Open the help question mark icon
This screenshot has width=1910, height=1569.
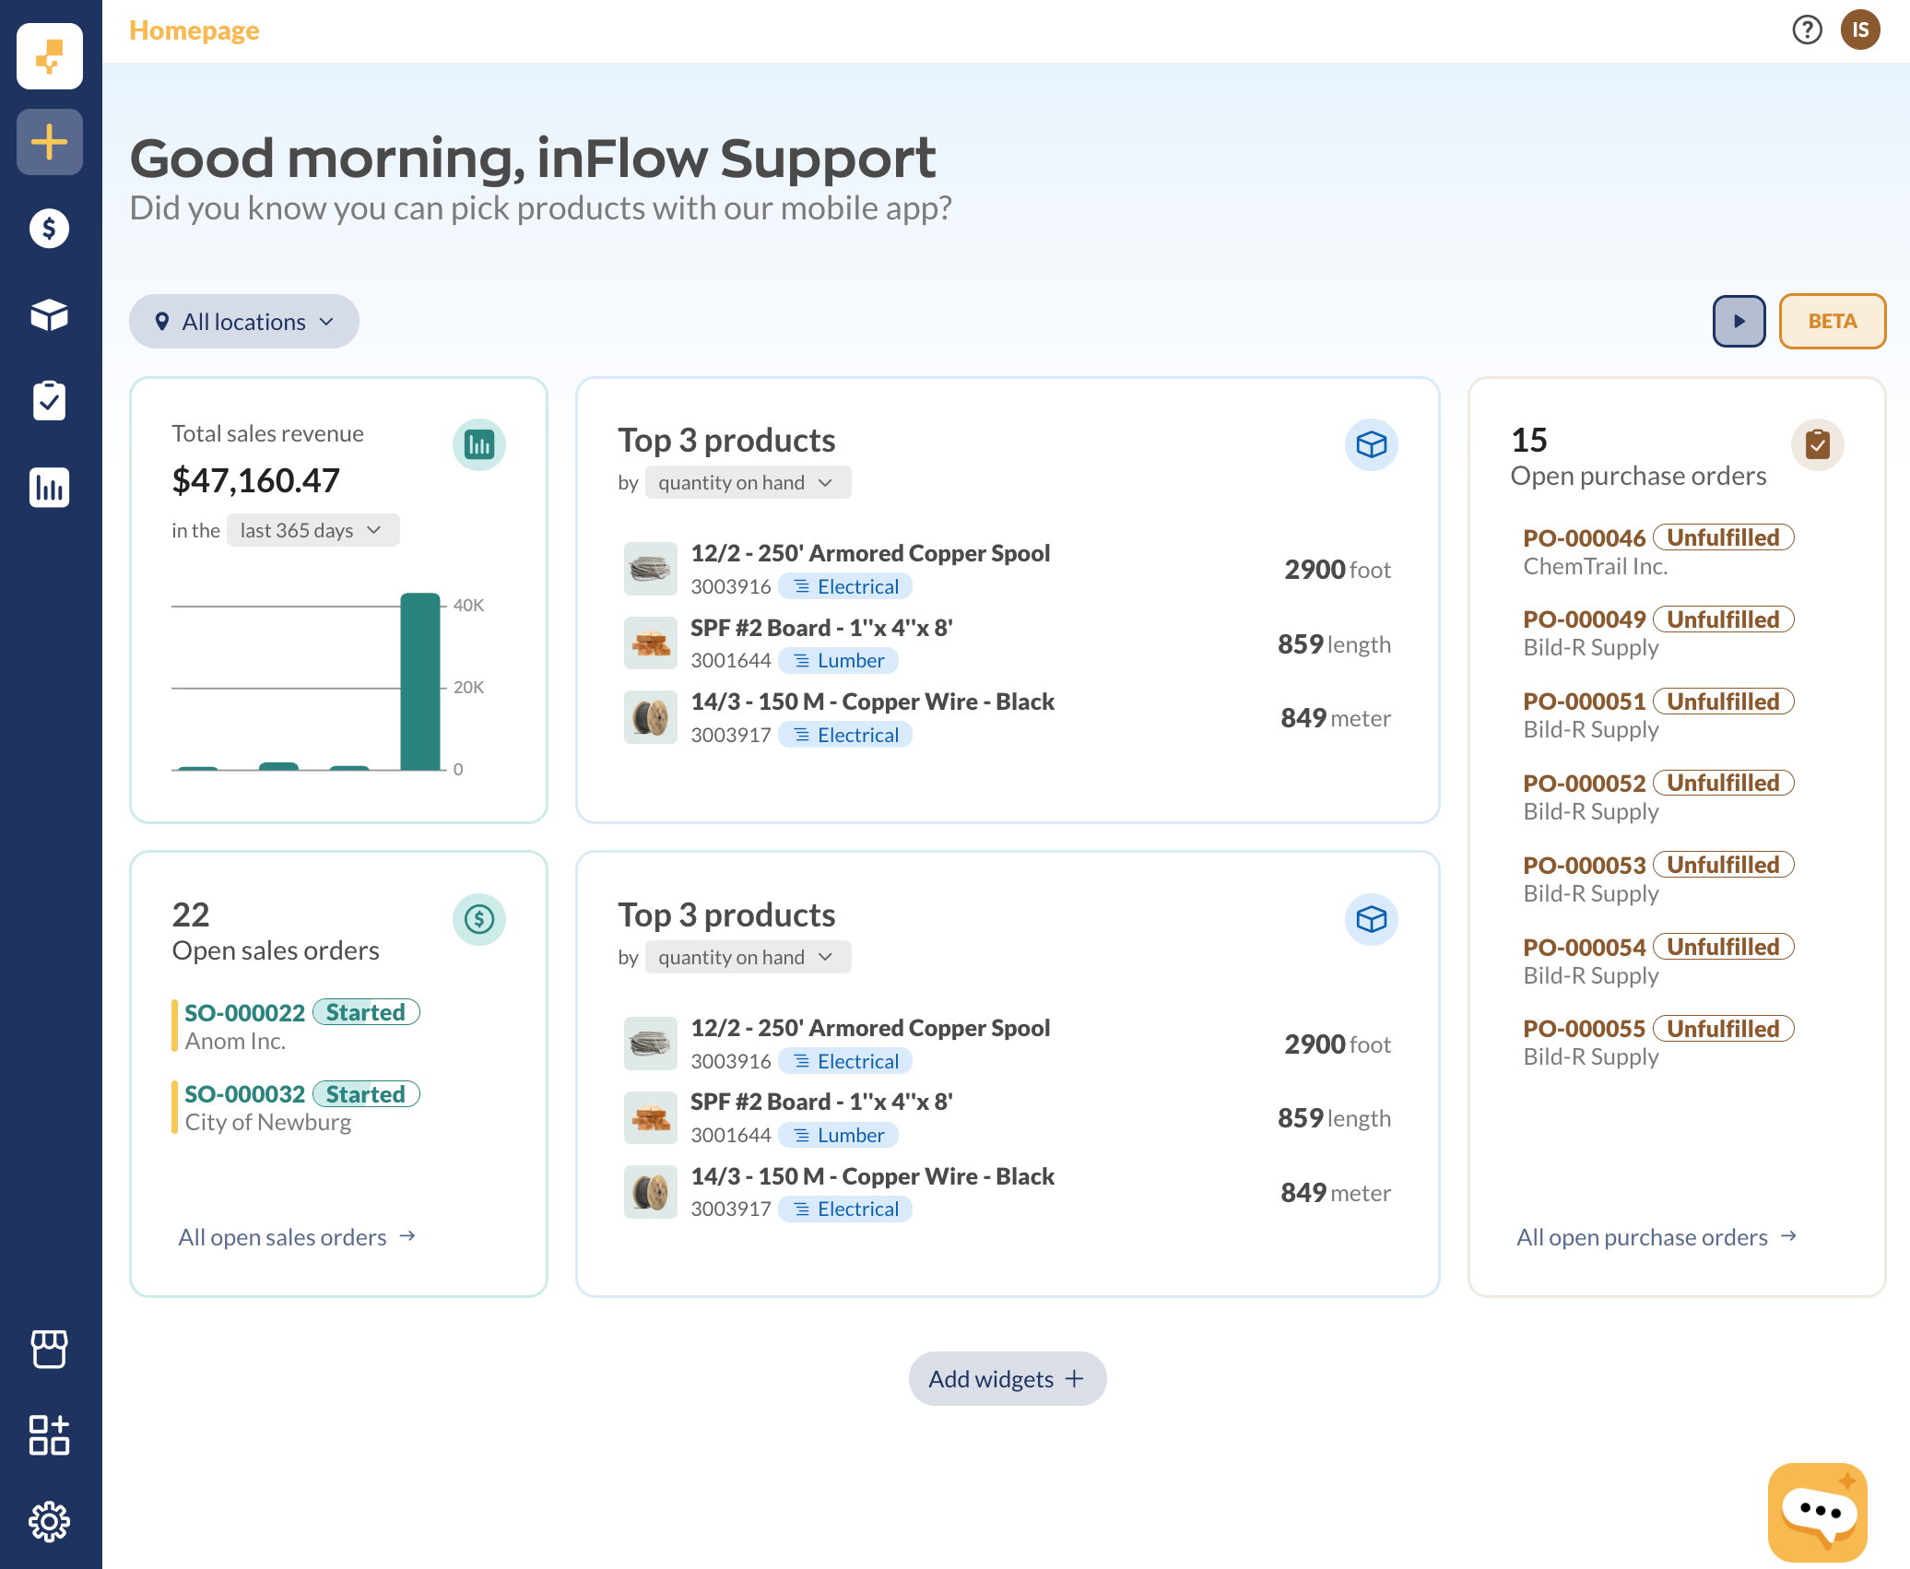point(1808,29)
